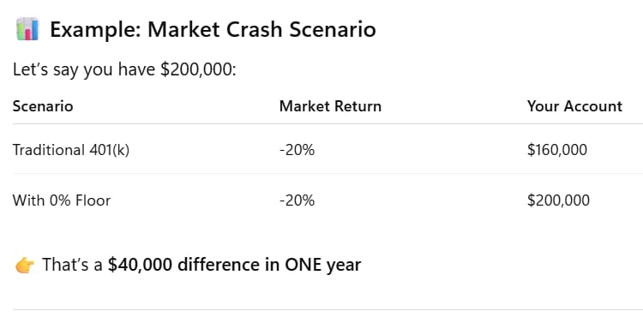Click the $200,000: amount in intro sentence
This screenshot has width=643, height=317.
tap(198, 70)
